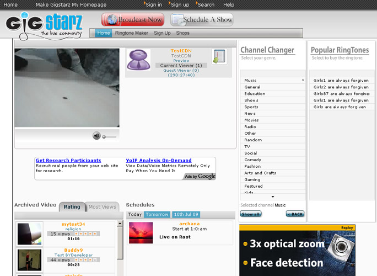This screenshot has height=276, width=377.
Task: Click the channel list down arrow
Action: click(273, 197)
